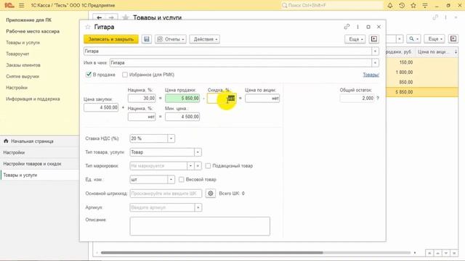Open Рабочее место кассира section
This screenshot has width=465, height=261.
(33, 31)
